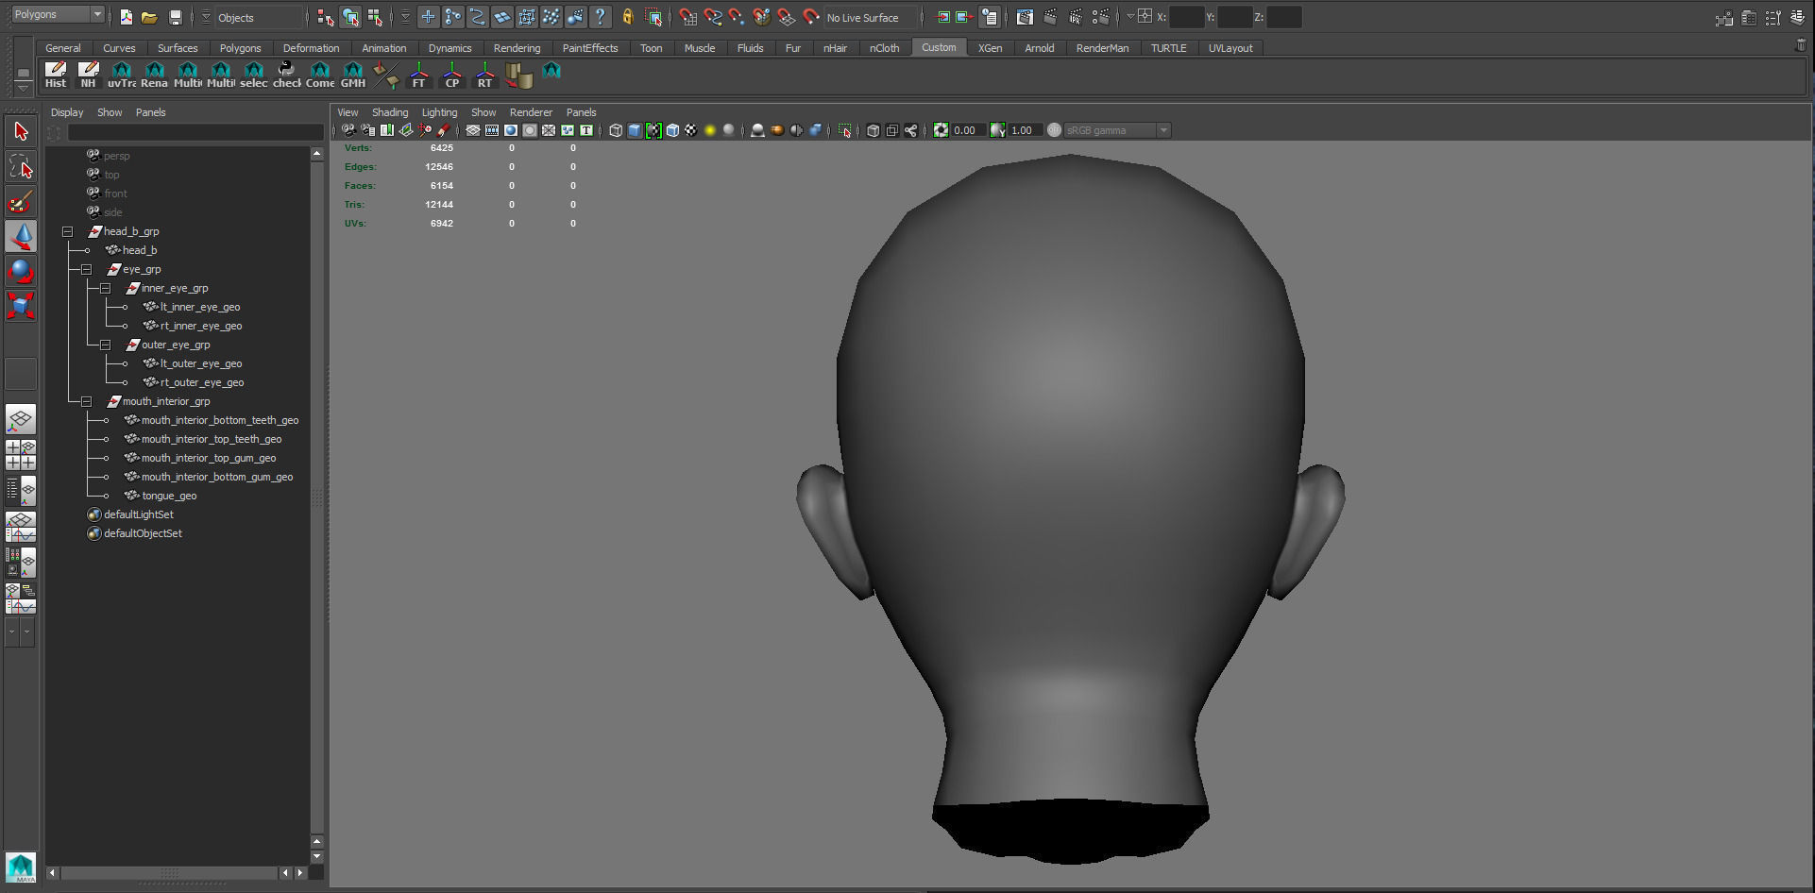Click the CP shelf button
Screen dimensions: 1815x893
click(451, 75)
